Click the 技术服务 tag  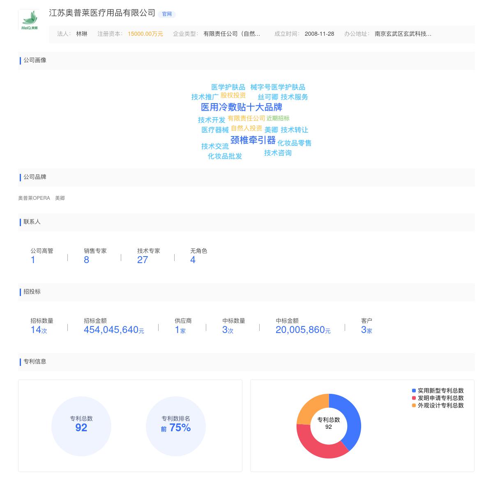pos(294,97)
